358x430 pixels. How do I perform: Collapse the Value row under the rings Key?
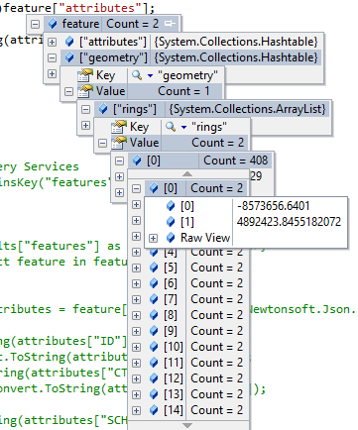click(x=103, y=143)
